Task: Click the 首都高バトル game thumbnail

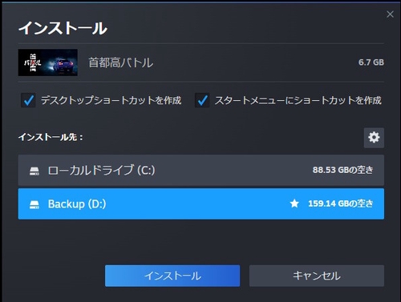Action: click(x=48, y=62)
